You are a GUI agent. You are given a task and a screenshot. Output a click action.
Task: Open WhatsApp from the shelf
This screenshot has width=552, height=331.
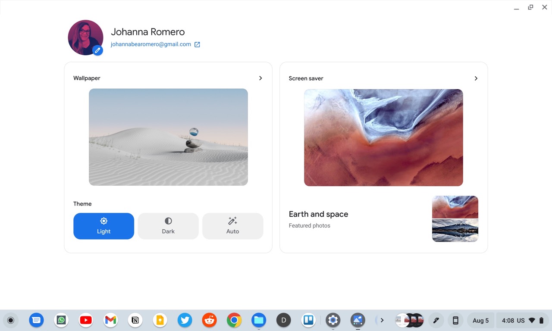pos(61,320)
